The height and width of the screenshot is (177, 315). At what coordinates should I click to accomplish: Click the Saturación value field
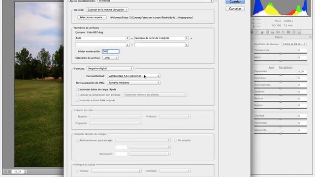coord(302,130)
